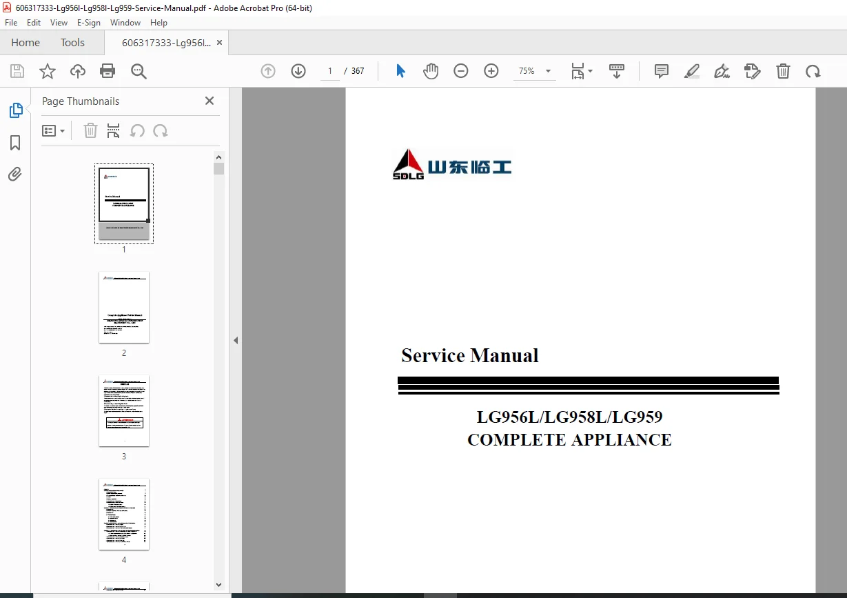This screenshot has height=598, width=847.
Task: Add a comment note icon
Action: pyautogui.click(x=662, y=71)
